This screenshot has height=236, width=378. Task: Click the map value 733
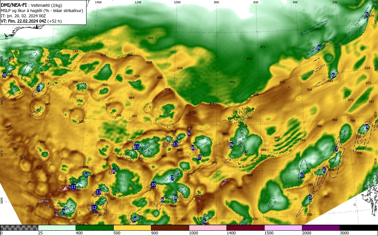coord(75,51)
